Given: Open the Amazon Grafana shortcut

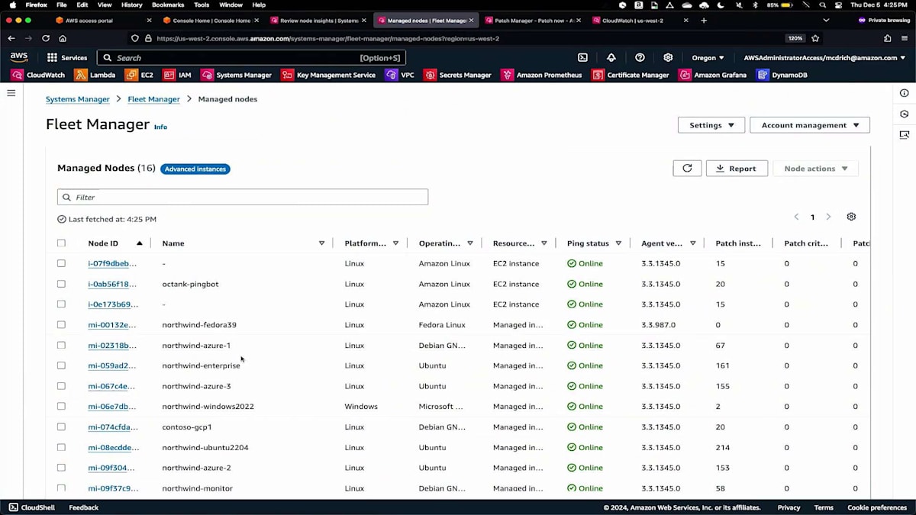Looking at the screenshot, I should click(x=713, y=75).
